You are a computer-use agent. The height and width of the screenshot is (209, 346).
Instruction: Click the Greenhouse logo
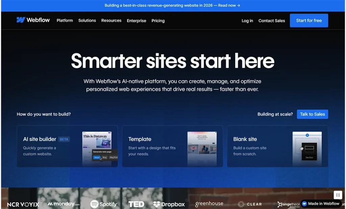click(209, 204)
